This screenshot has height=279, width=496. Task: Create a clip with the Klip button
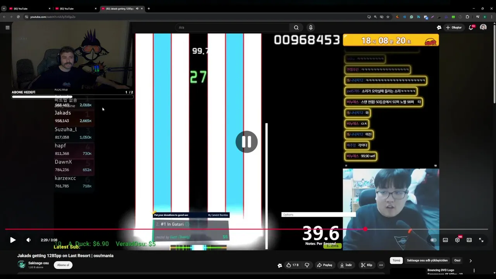367,265
